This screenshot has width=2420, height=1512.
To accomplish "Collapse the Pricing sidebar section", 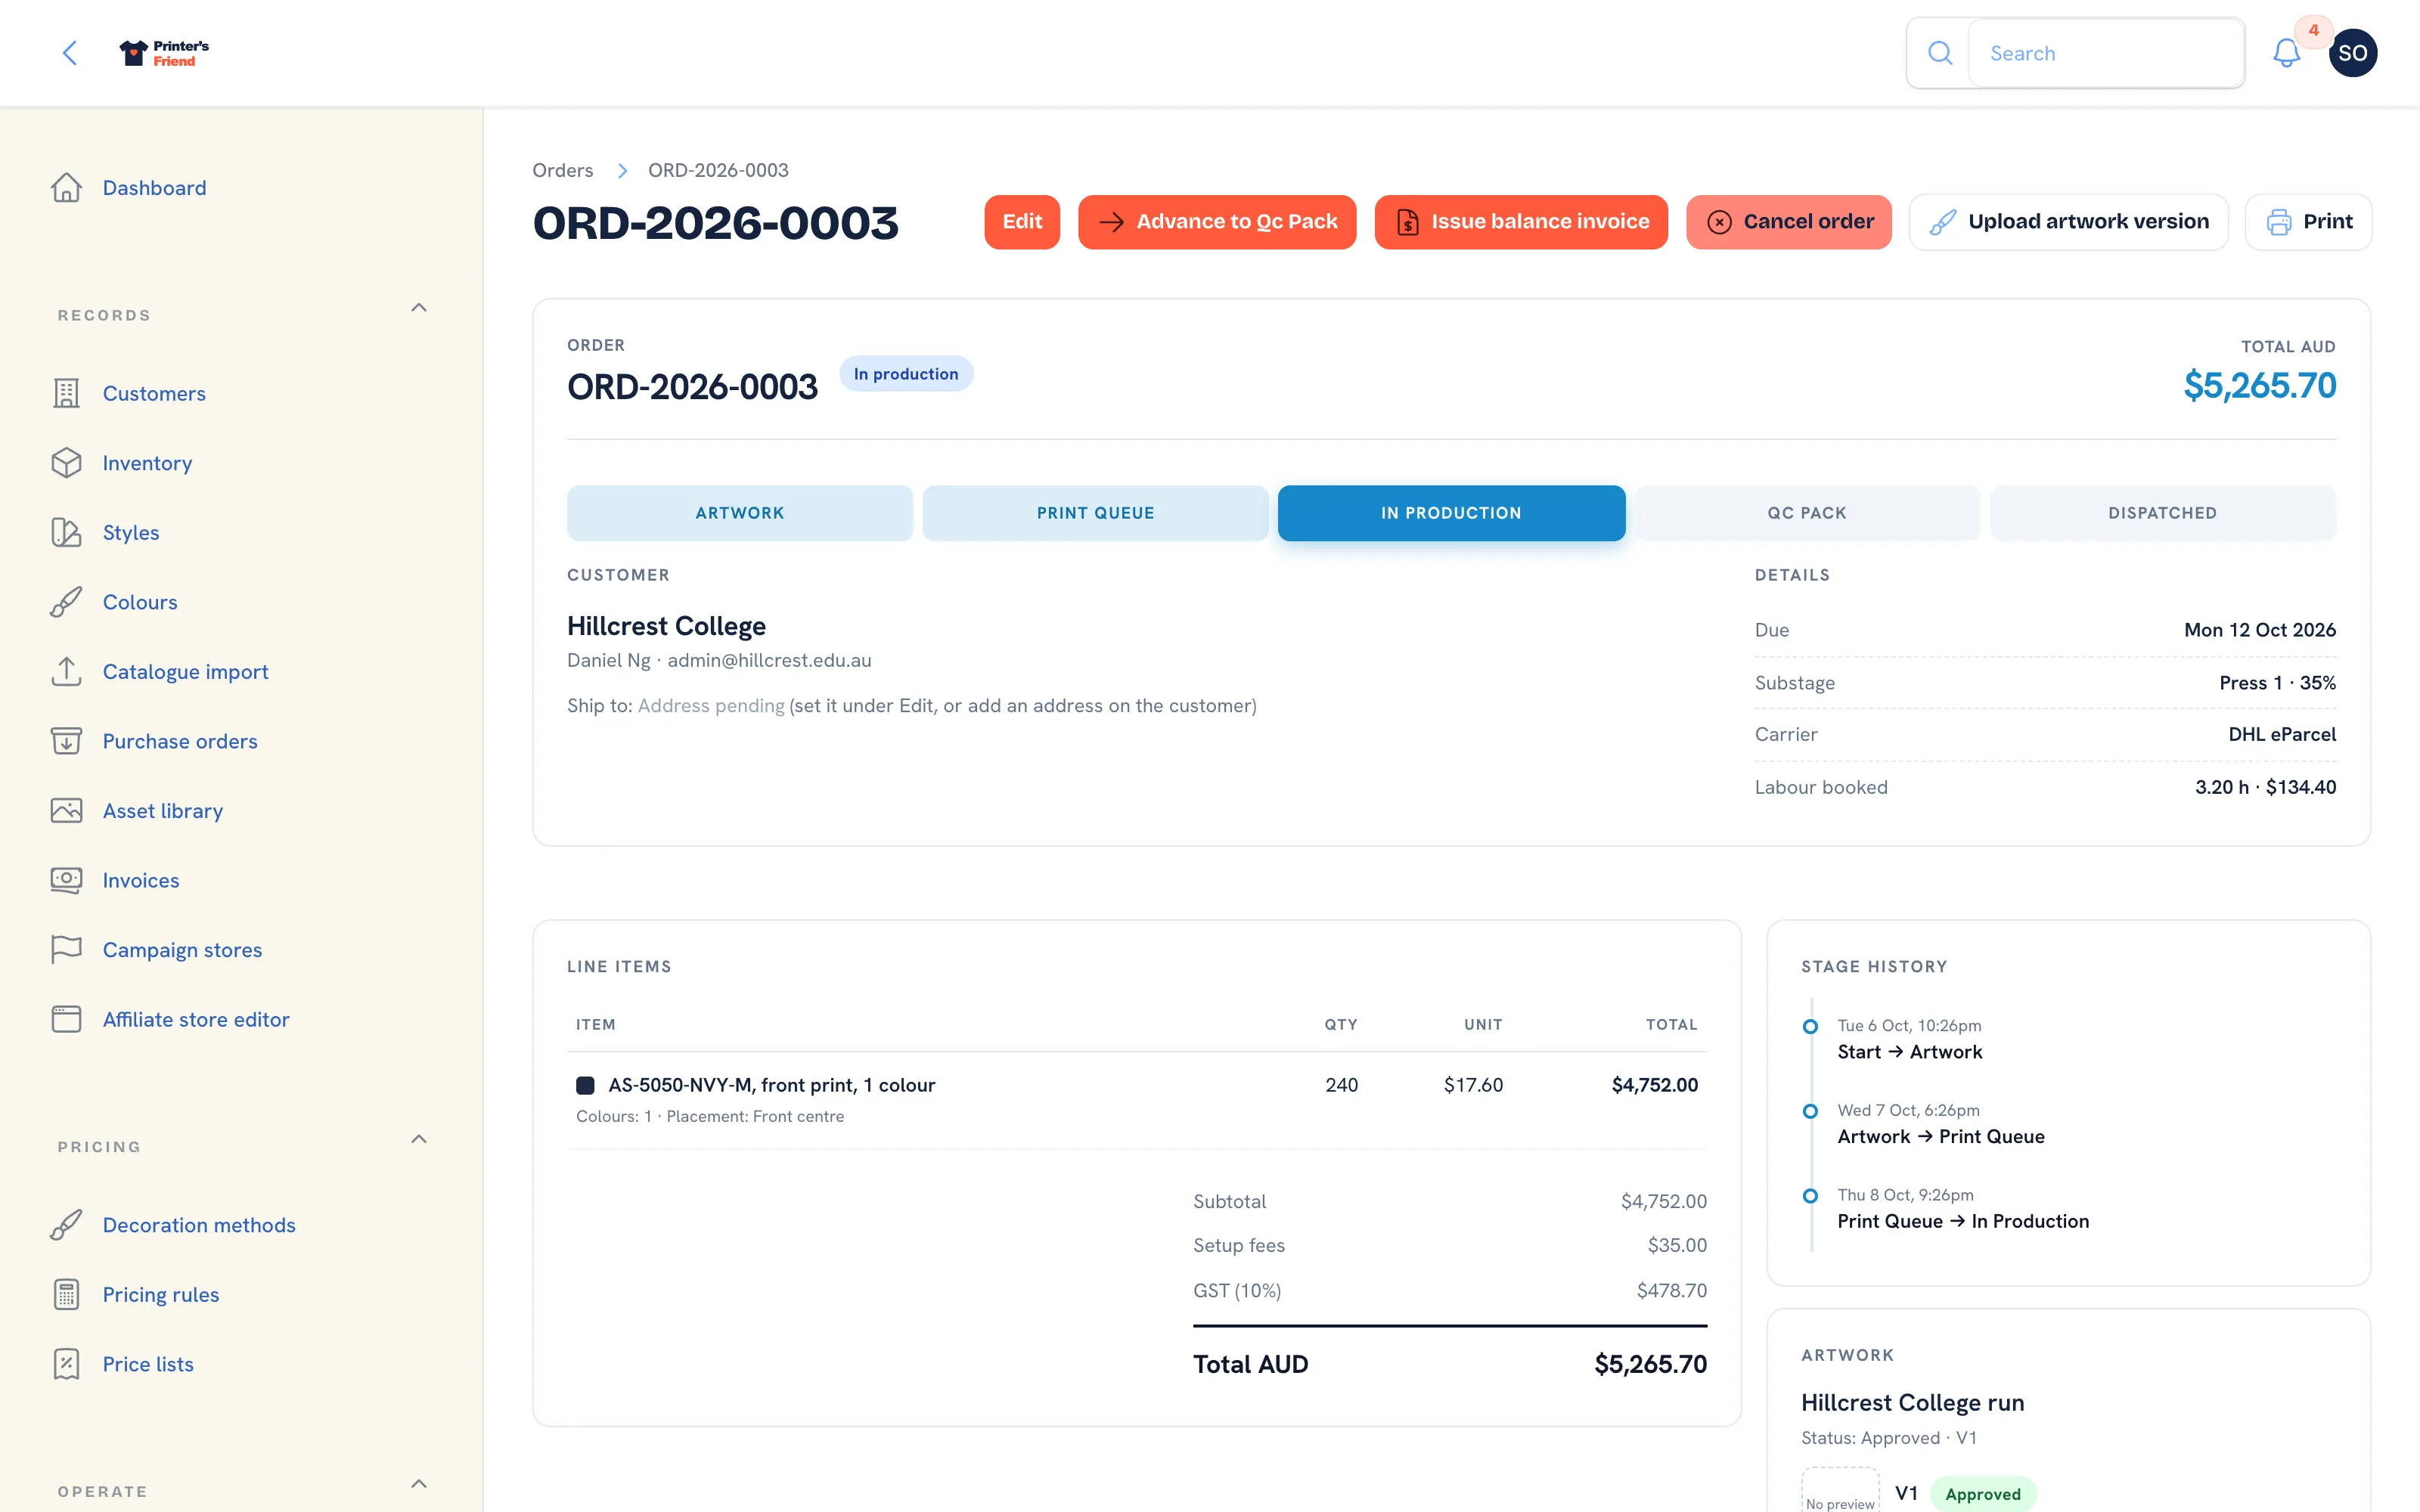I will [419, 1139].
